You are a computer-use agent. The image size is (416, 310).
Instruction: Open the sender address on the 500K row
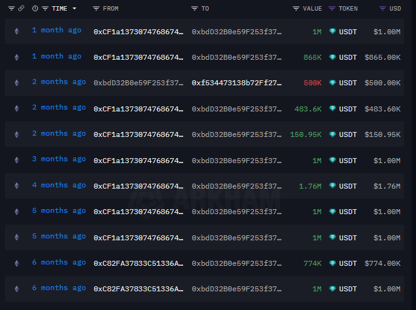(138, 83)
